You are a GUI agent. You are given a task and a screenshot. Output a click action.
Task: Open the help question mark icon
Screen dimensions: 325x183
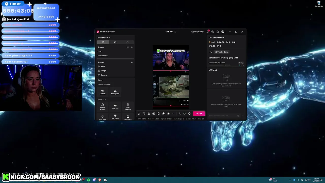click(213, 32)
